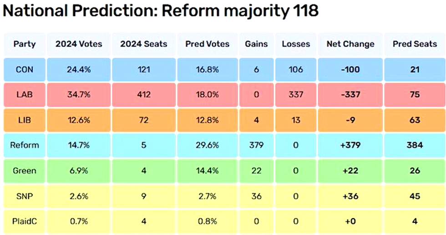Select Labour's net change cell showing -337
This screenshot has width=446, height=235.
(x=350, y=95)
